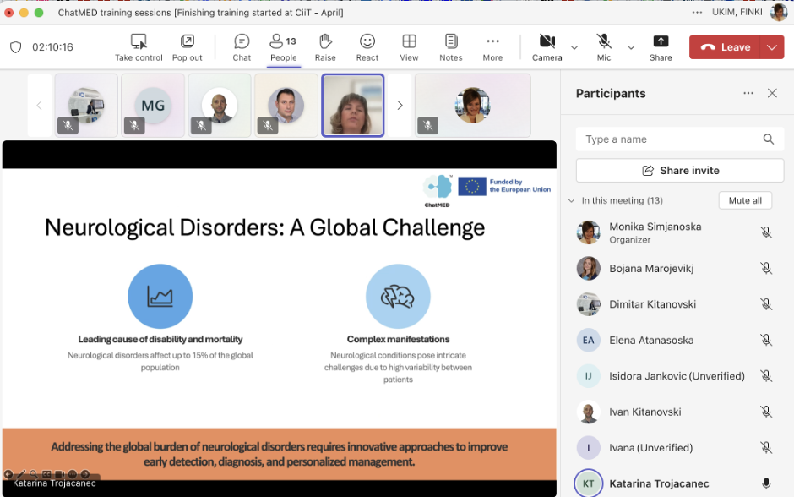Viewport: 794px width, 497px height.
Task: Click the Share invite button
Action: (x=680, y=171)
